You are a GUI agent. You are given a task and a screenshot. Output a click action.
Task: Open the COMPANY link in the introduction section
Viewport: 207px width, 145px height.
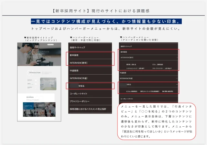tap(30, 87)
